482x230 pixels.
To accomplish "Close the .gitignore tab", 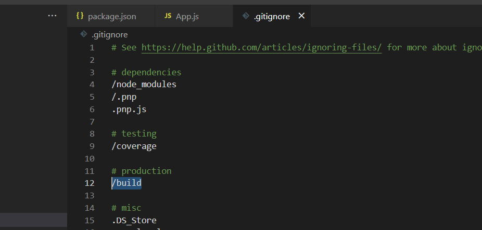I will 301,16.
